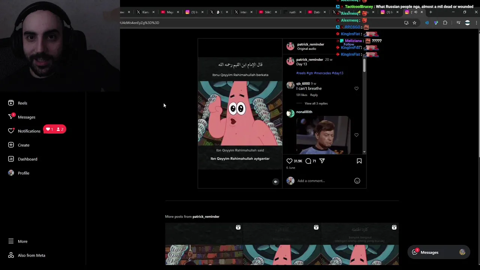Open the #gtr hashtag
Screen dimensions: 480x270
pyautogui.click(x=310, y=73)
